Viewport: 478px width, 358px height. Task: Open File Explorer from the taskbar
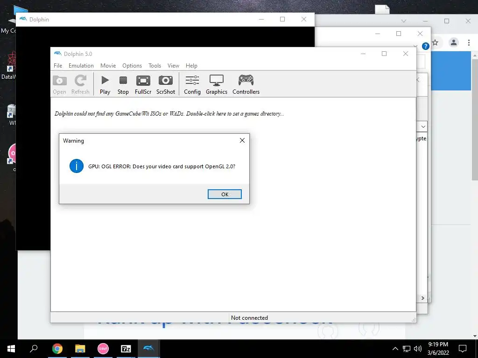pyautogui.click(x=80, y=349)
